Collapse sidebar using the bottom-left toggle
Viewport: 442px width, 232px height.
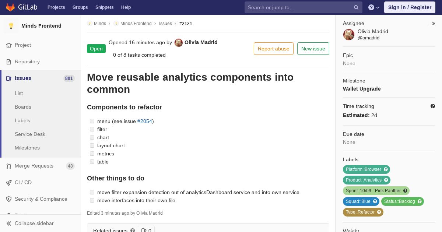click(x=30, y=224)
